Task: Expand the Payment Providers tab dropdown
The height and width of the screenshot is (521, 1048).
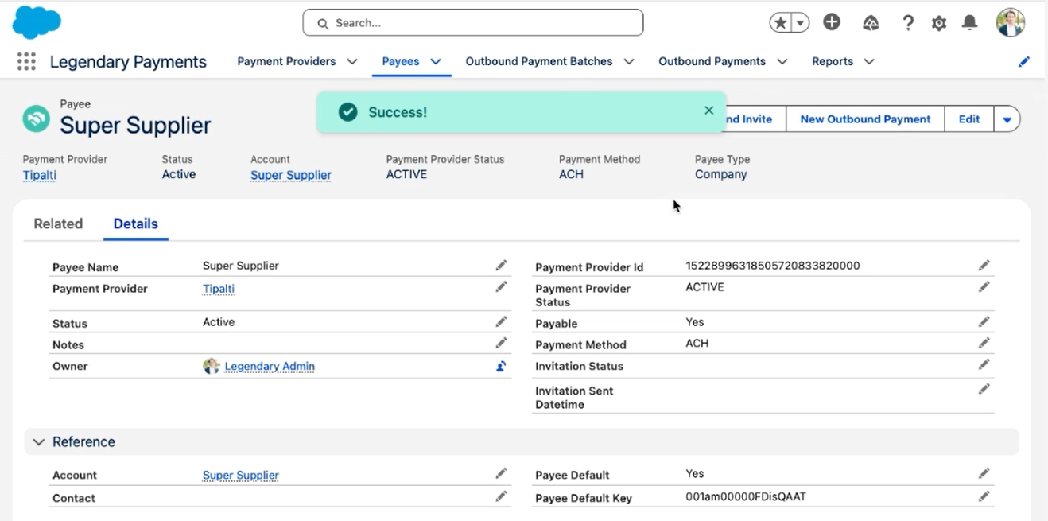Action: (x=352, y=62)
